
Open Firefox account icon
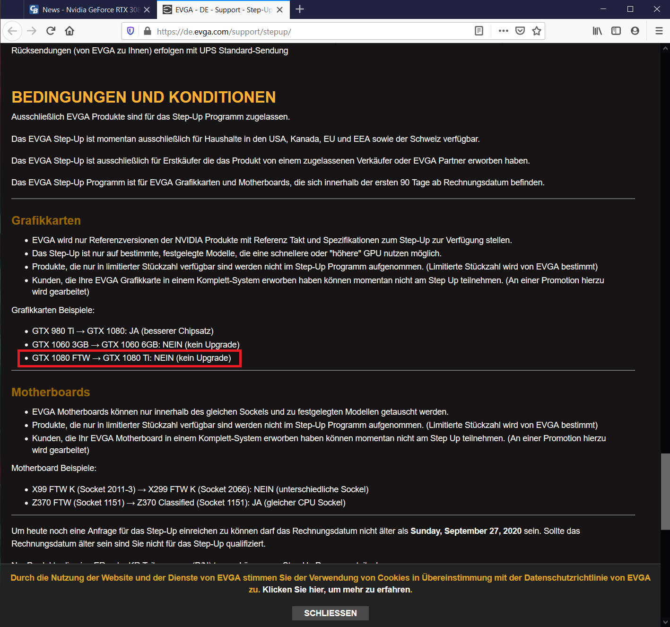635,31
